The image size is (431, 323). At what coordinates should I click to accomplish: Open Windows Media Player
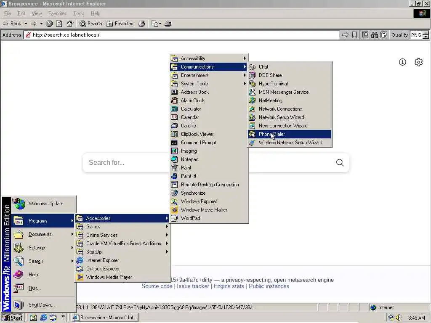coord(122,277)
